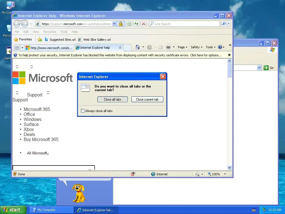Expand the tab list dropdown arrow
Viewport: 285px width, 214px height.
(x=22, y=48)
